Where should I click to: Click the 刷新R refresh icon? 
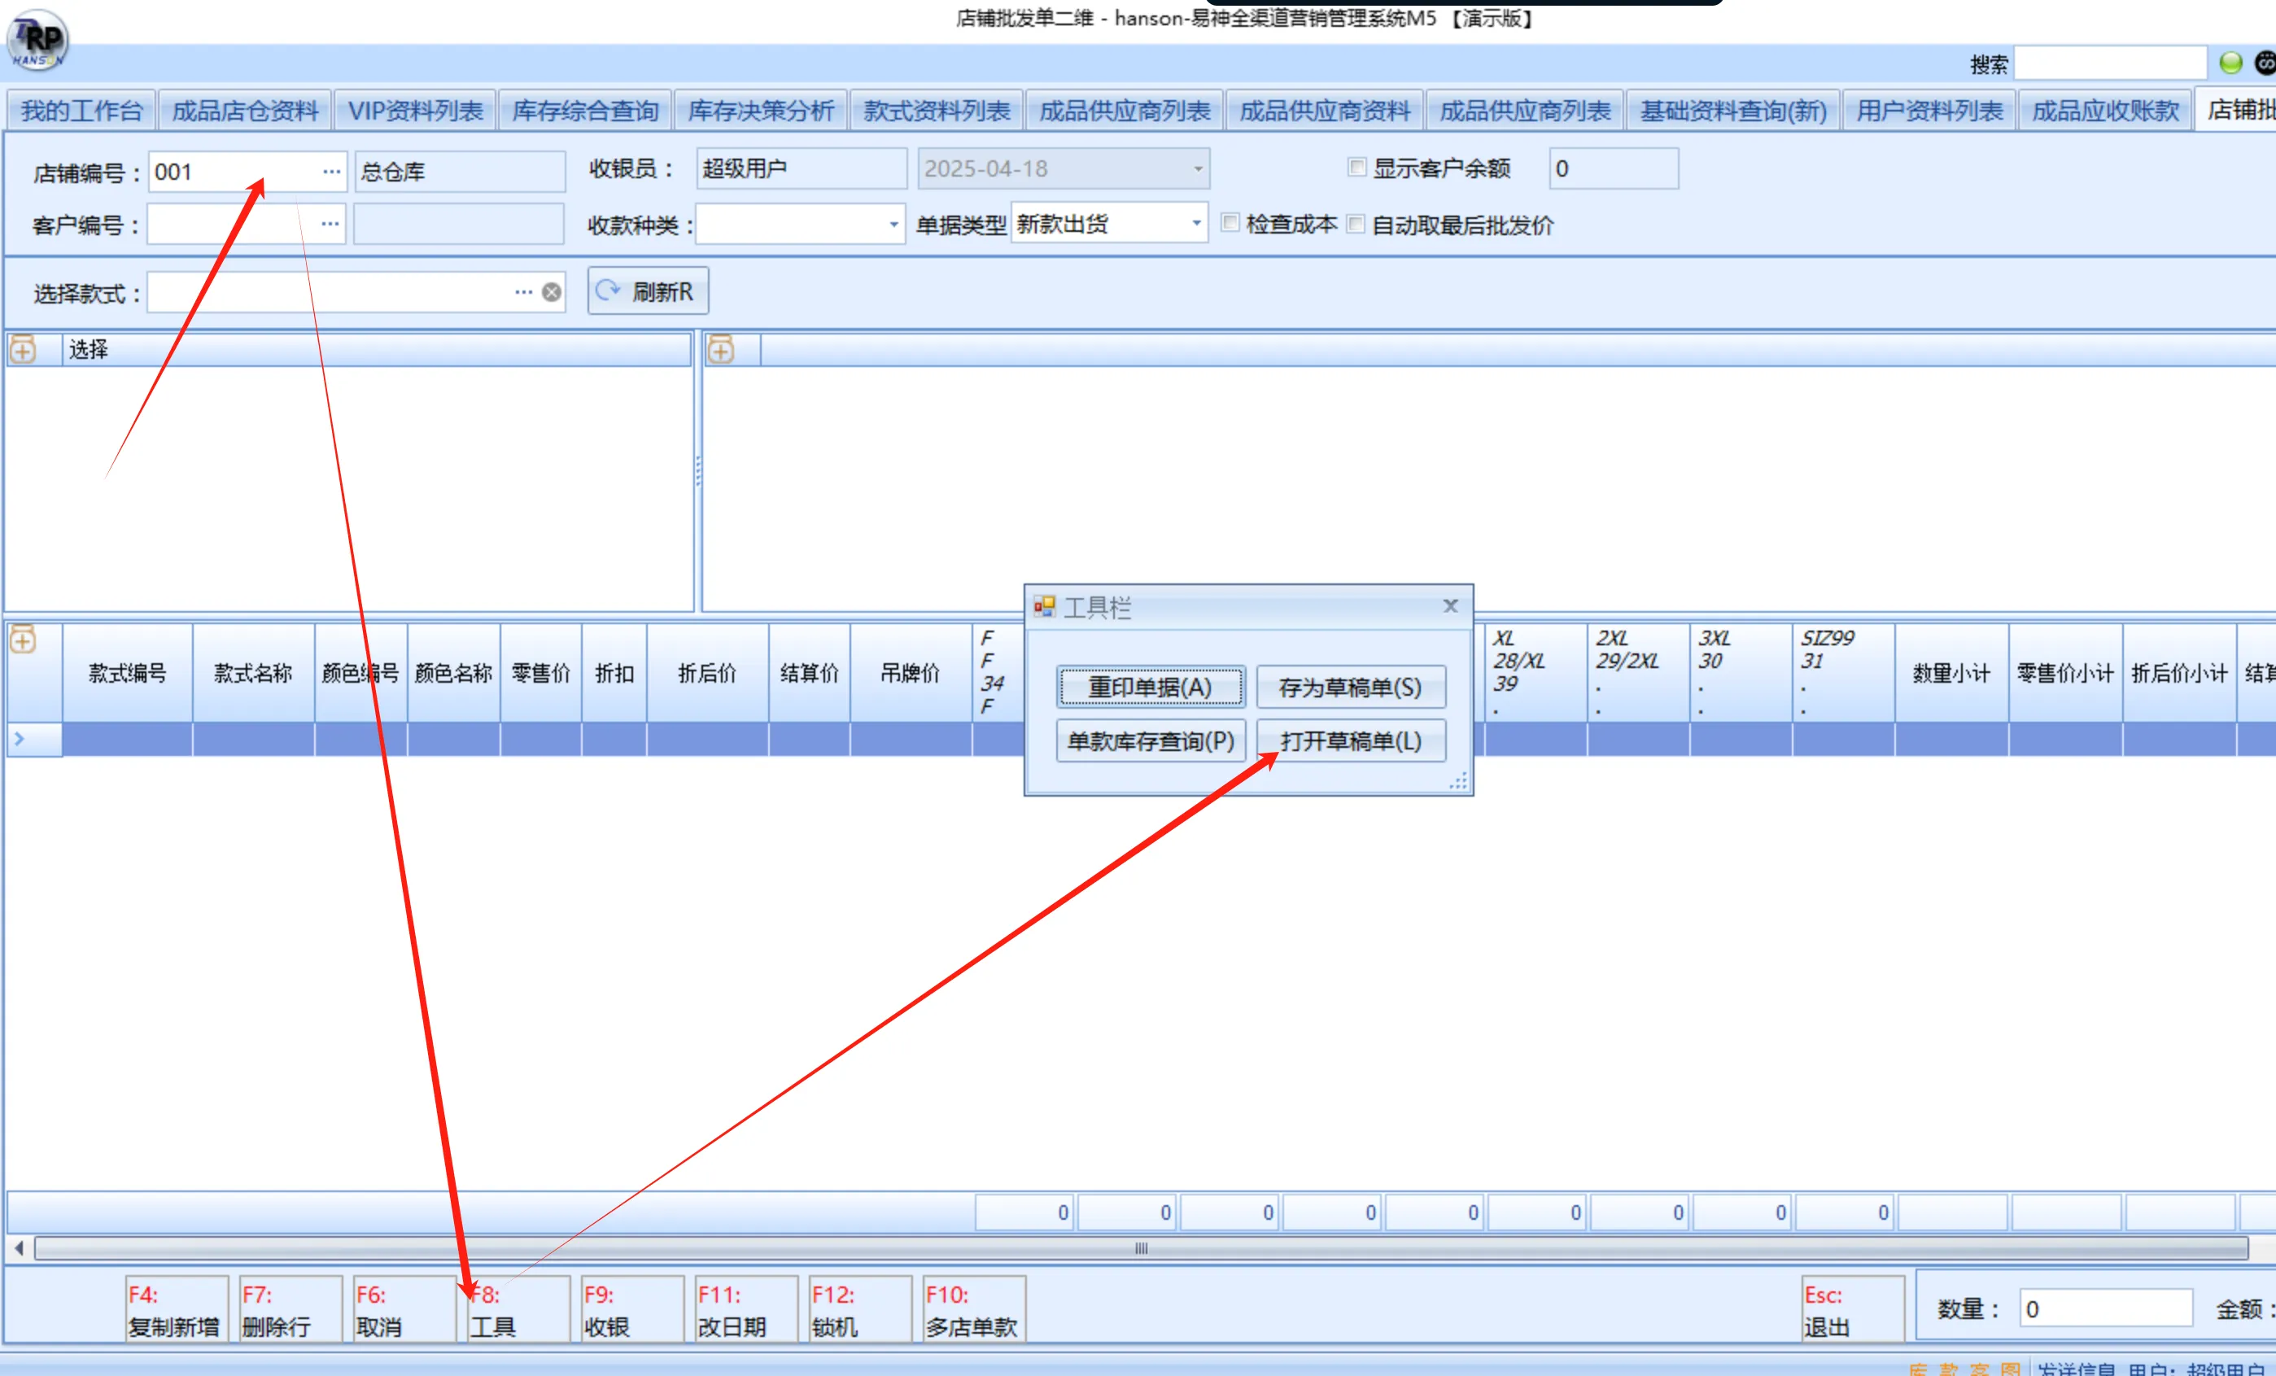tap(609, 290)
